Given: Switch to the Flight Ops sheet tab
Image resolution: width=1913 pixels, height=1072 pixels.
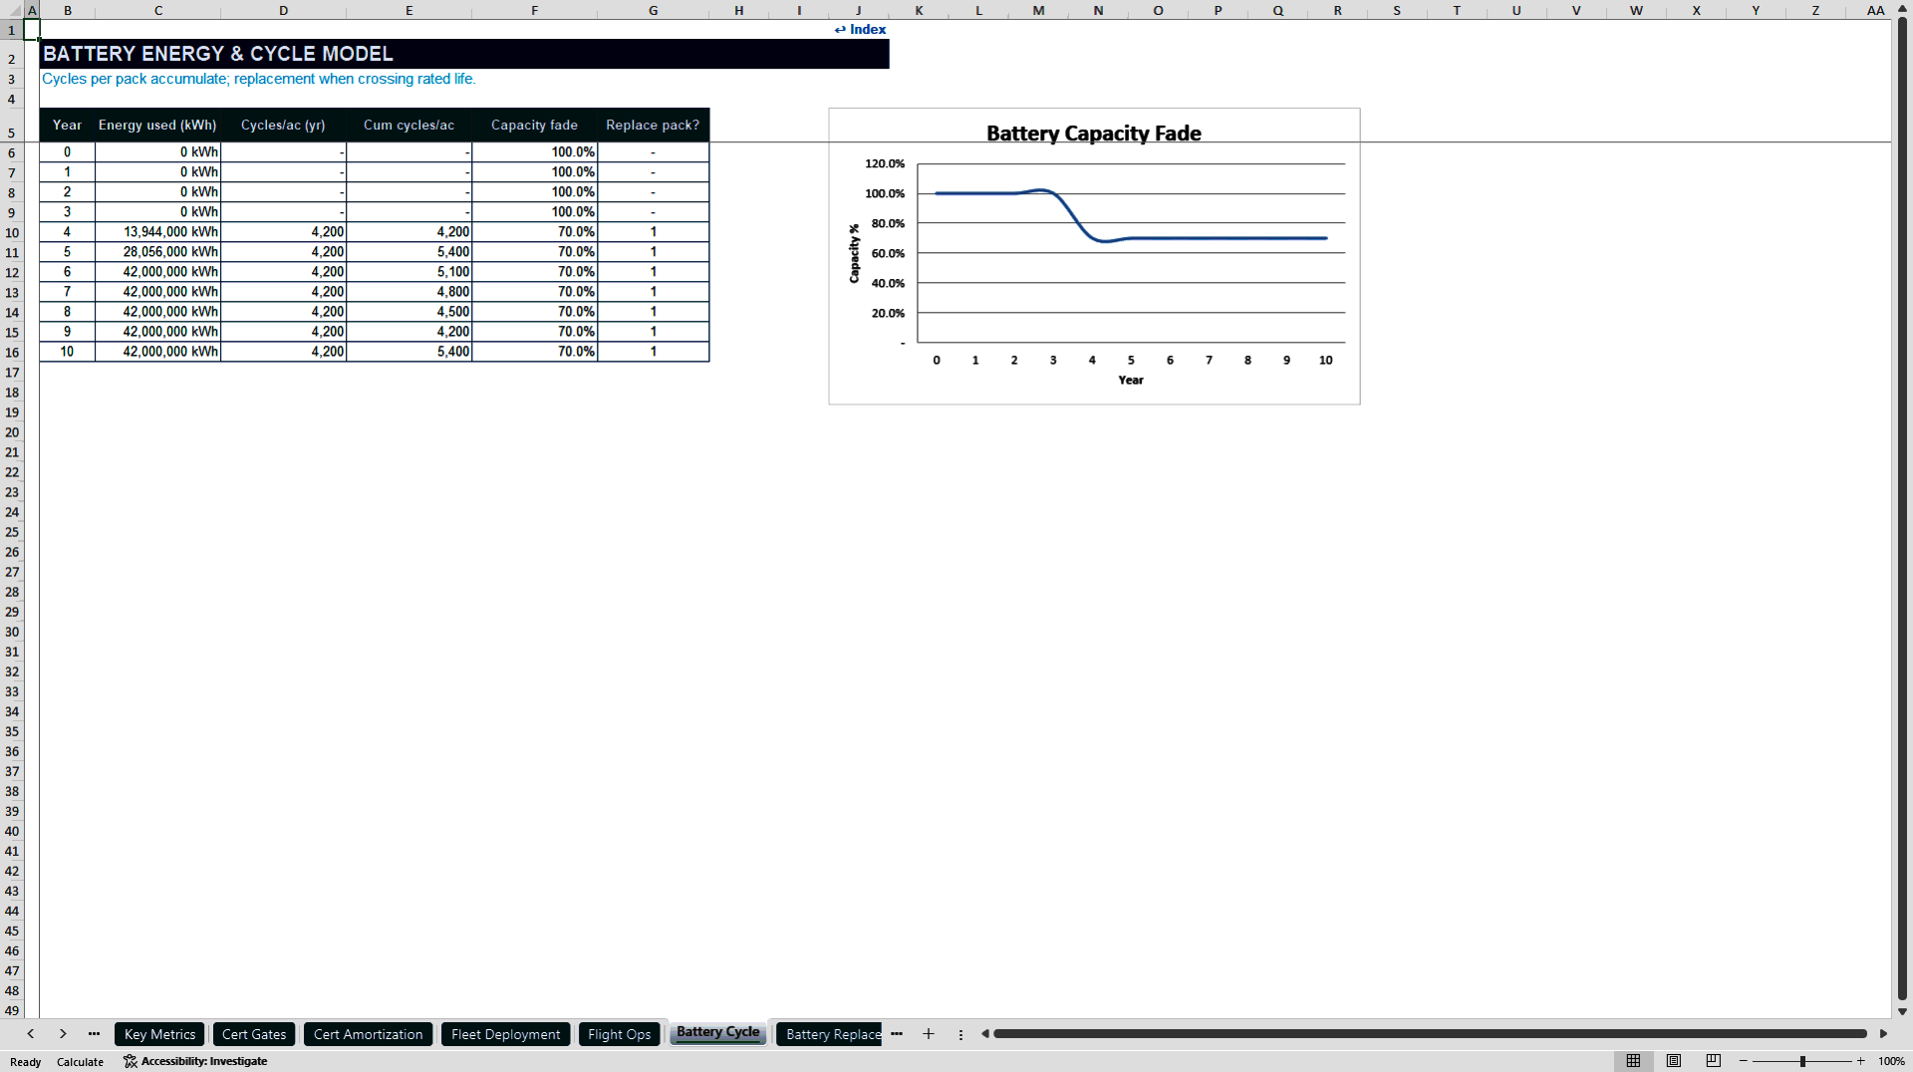Looking at the screenshot, I should [619, 1034].
